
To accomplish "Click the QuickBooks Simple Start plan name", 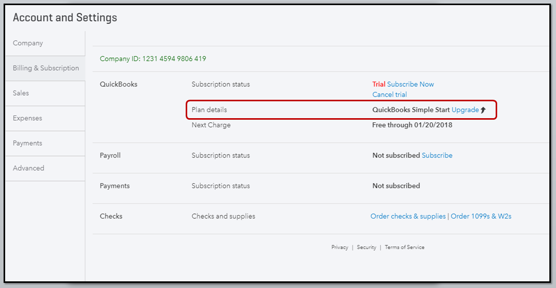I will click(x=411, y=110).
